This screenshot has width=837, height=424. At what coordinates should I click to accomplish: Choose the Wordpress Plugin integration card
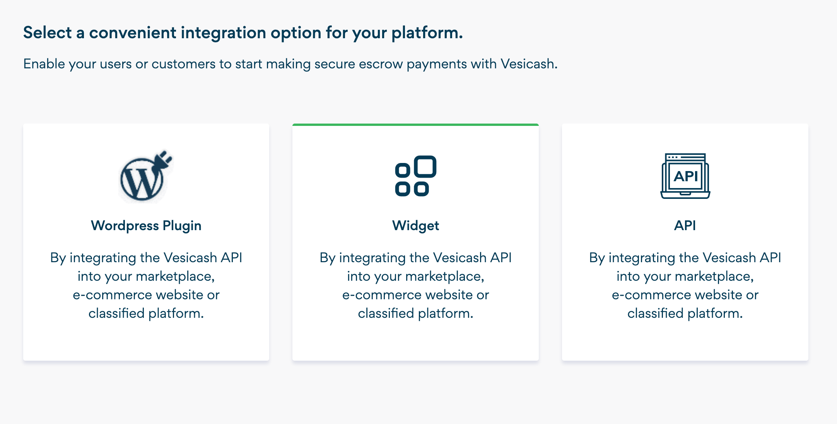pyautogui.click(x=146, y=242)
